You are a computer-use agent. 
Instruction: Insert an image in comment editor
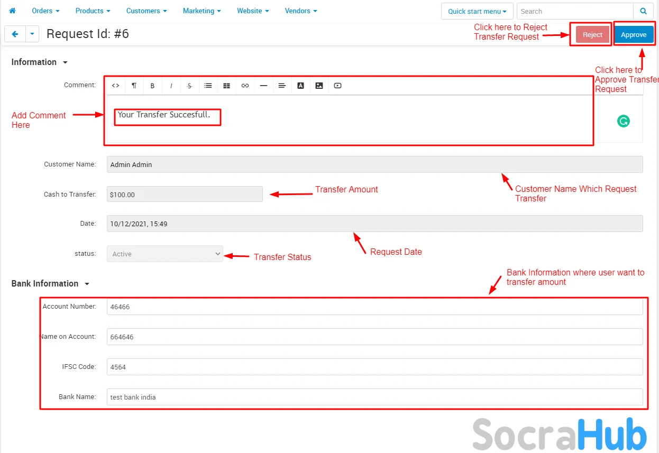tap(319, 86)
